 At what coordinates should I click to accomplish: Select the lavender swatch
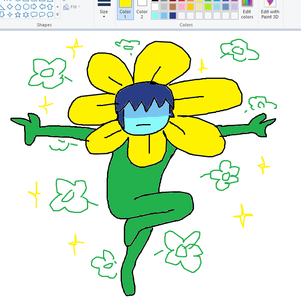pos(234,7)
